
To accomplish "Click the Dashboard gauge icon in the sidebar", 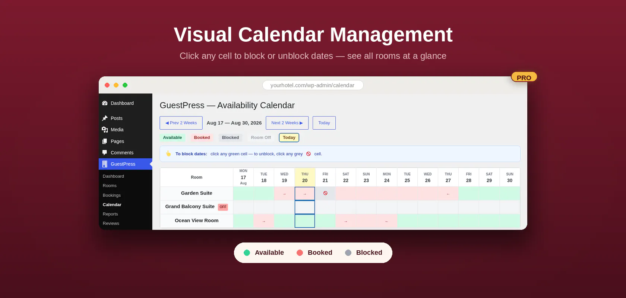I will click(x=105, y=103).
